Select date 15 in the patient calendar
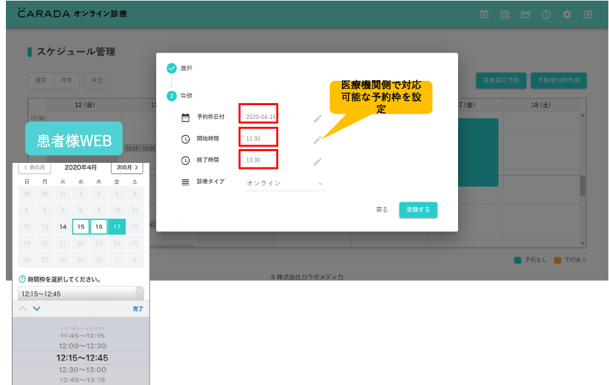The image size is (609, 385). (x=81, y=227)
